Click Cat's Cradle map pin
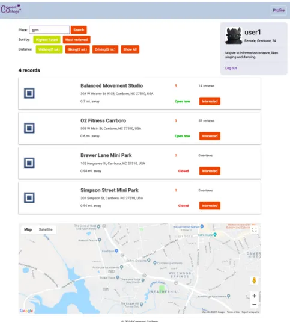Screen dimensions: 290x322 click(x=215, y=234)
